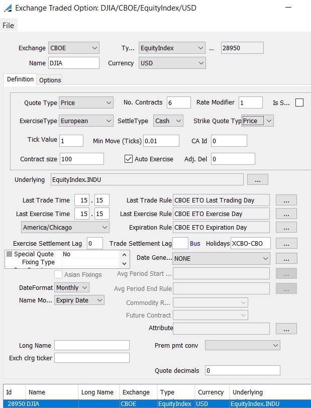
Task: Open the EquityIndex type dropdown
Action: click(172, 48)
